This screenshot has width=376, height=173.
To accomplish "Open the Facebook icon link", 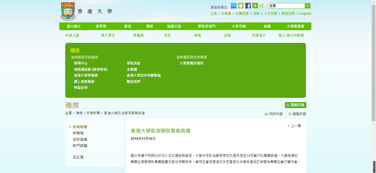I will click(248, 6).
